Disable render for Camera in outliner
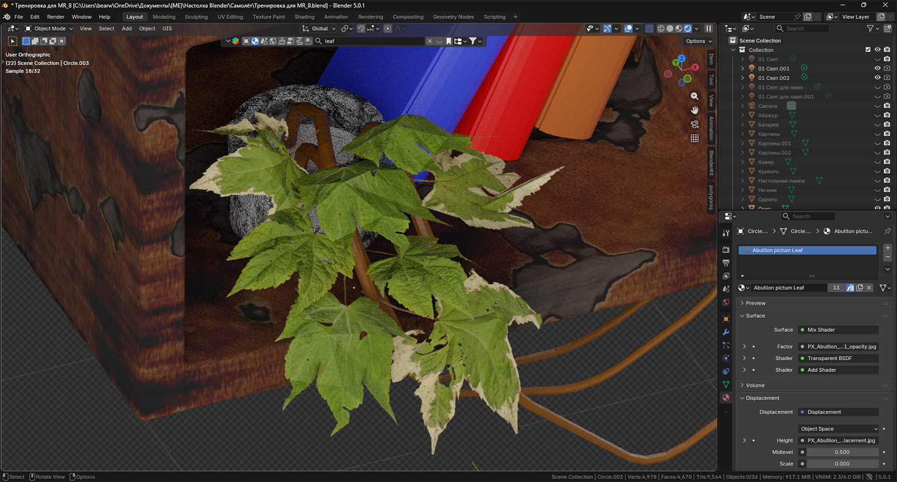Viewport: 897px width, 482px height. click(x=887, y=106)
